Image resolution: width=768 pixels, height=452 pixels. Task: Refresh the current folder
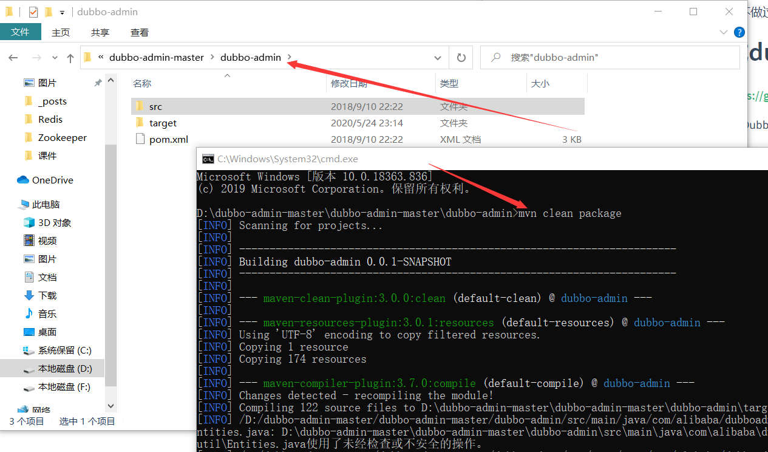click(461, 58)
